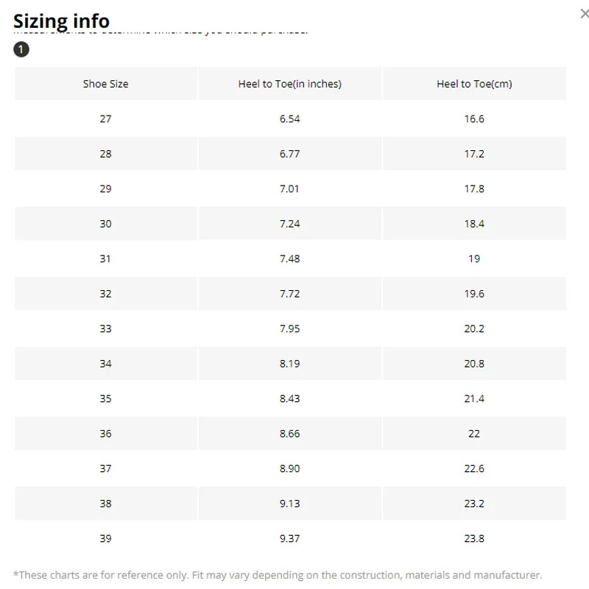Click the charts reference disclaimer text

278,575
